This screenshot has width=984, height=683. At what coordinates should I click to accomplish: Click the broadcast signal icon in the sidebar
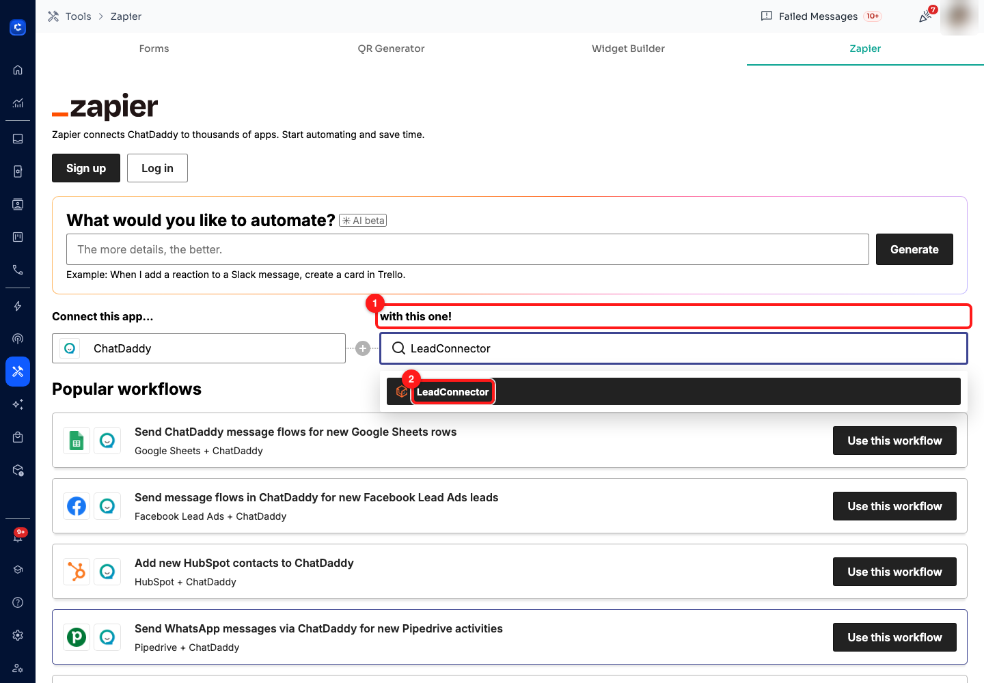[x=18, y=339]
